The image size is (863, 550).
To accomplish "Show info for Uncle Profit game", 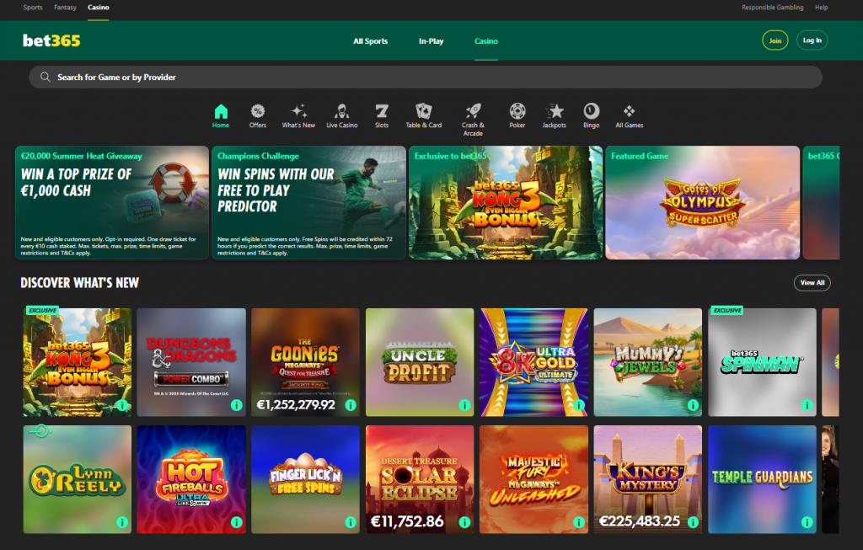I will tap(464, 405).
